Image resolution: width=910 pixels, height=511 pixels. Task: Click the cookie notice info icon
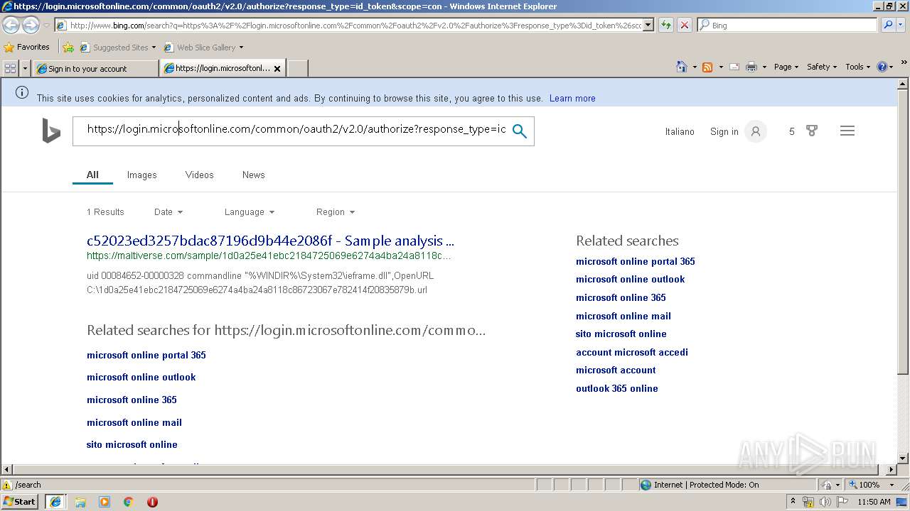tap(22, 92)
